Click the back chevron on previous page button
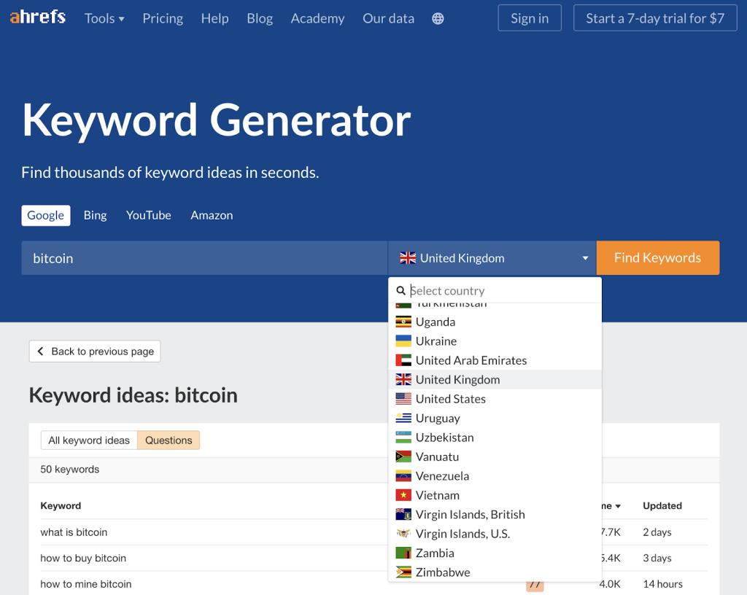This screenshot has height=595, width=747. click(41, 351)
